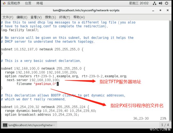The height and width of the screenshot is (133, 173).
Task: Select the lum@localhost taskbar window button
Action: click(29, 125)
